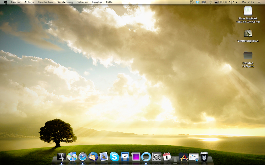265x165 pixels.
Task: Click the battery status icon
Action: click(x=217, y=2)
